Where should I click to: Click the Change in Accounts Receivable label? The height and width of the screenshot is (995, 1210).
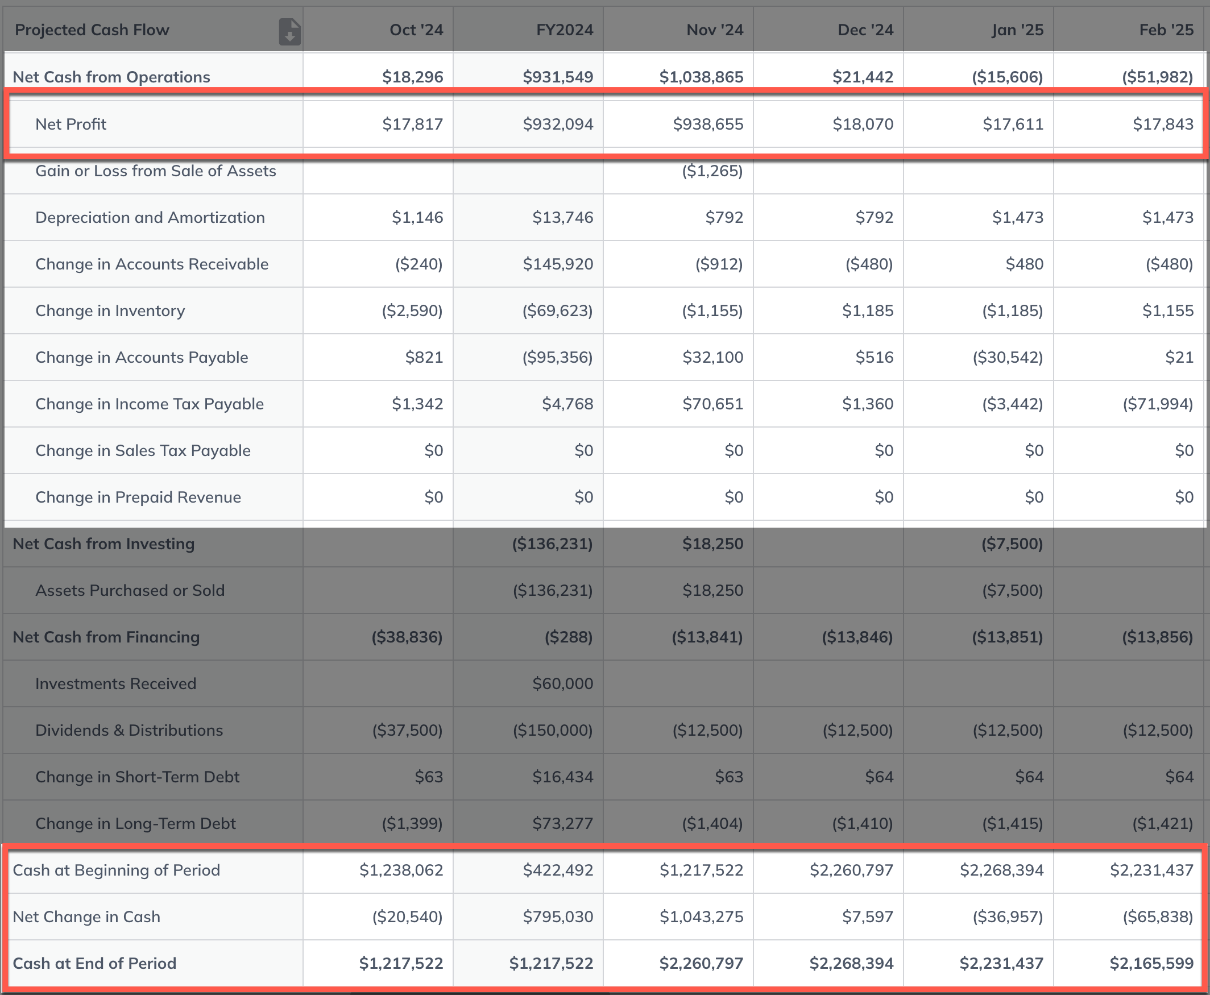coord(151,264)
